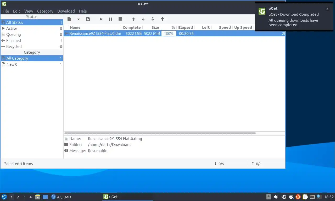Click the show desktop taskbar icon
Screen dimensions: 335x201
point(45,197)
